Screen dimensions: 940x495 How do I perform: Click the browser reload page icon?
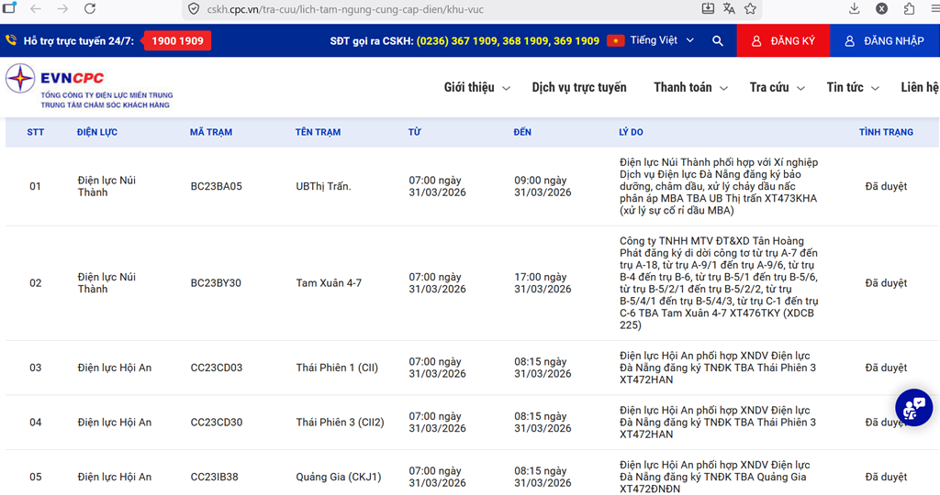click(90, 9)
